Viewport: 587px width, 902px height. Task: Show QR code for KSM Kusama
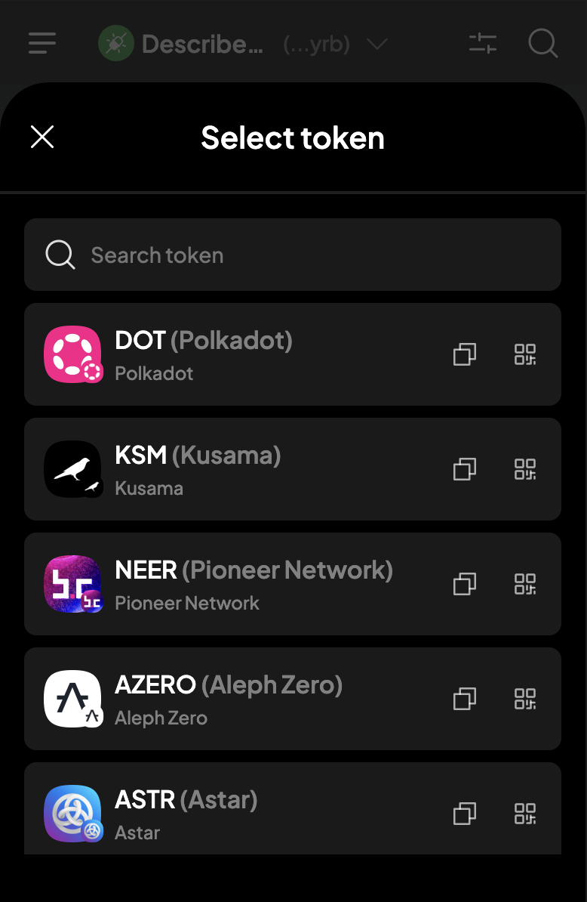(525, 469)
